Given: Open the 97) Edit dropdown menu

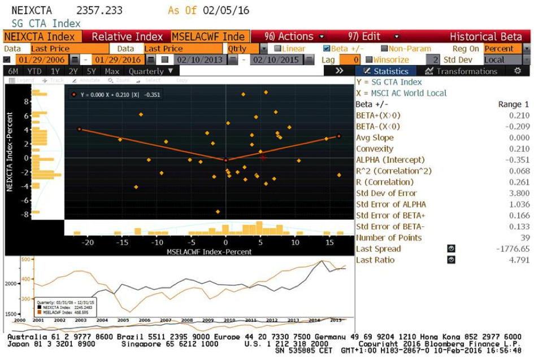Looking at the screenshot, I should (x=374, y=36).
